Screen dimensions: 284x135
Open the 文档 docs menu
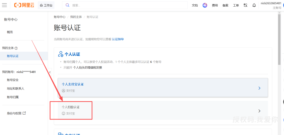[195, 6]
